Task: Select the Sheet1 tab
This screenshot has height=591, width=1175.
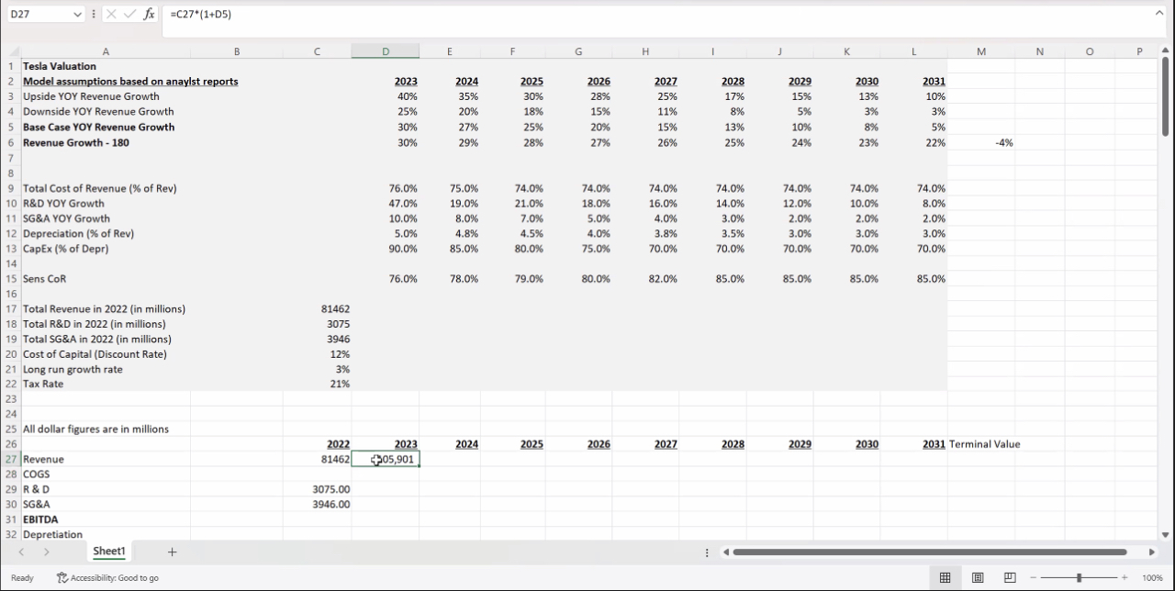Action: 108,552
